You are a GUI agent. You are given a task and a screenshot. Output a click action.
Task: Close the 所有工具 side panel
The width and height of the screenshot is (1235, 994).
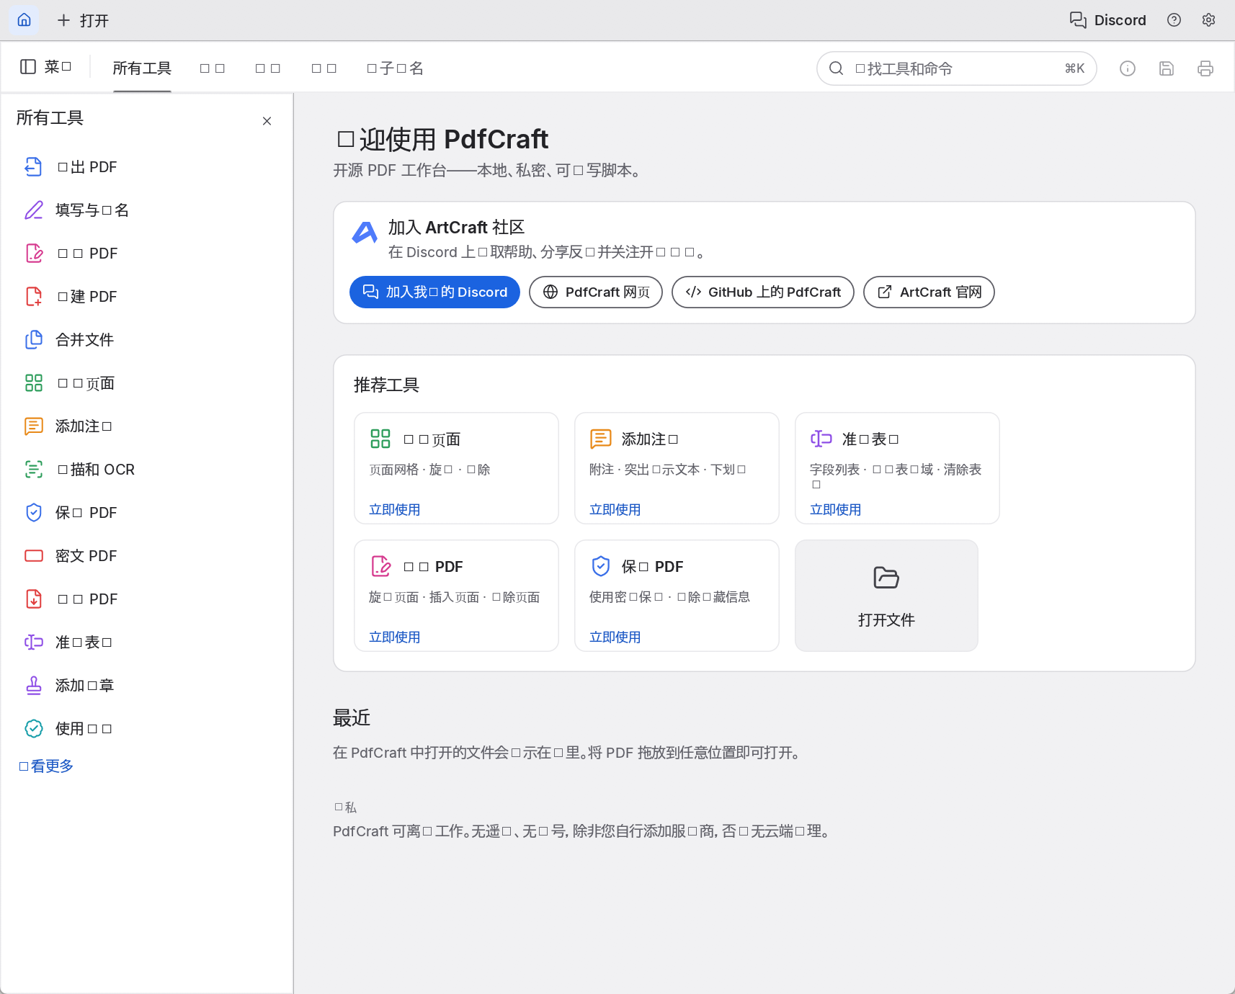pyautogui.click(x=267, y=121)
